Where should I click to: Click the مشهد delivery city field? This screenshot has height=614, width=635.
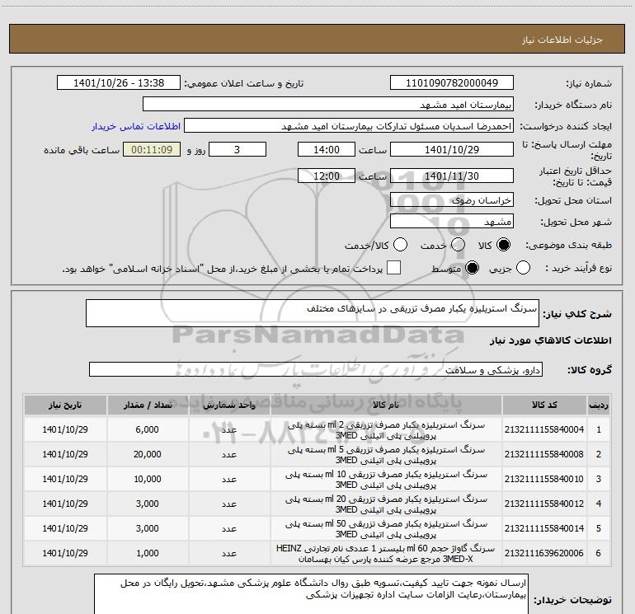[452, 222]
